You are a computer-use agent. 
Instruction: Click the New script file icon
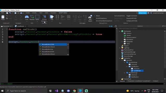click(x=7, y=13)
